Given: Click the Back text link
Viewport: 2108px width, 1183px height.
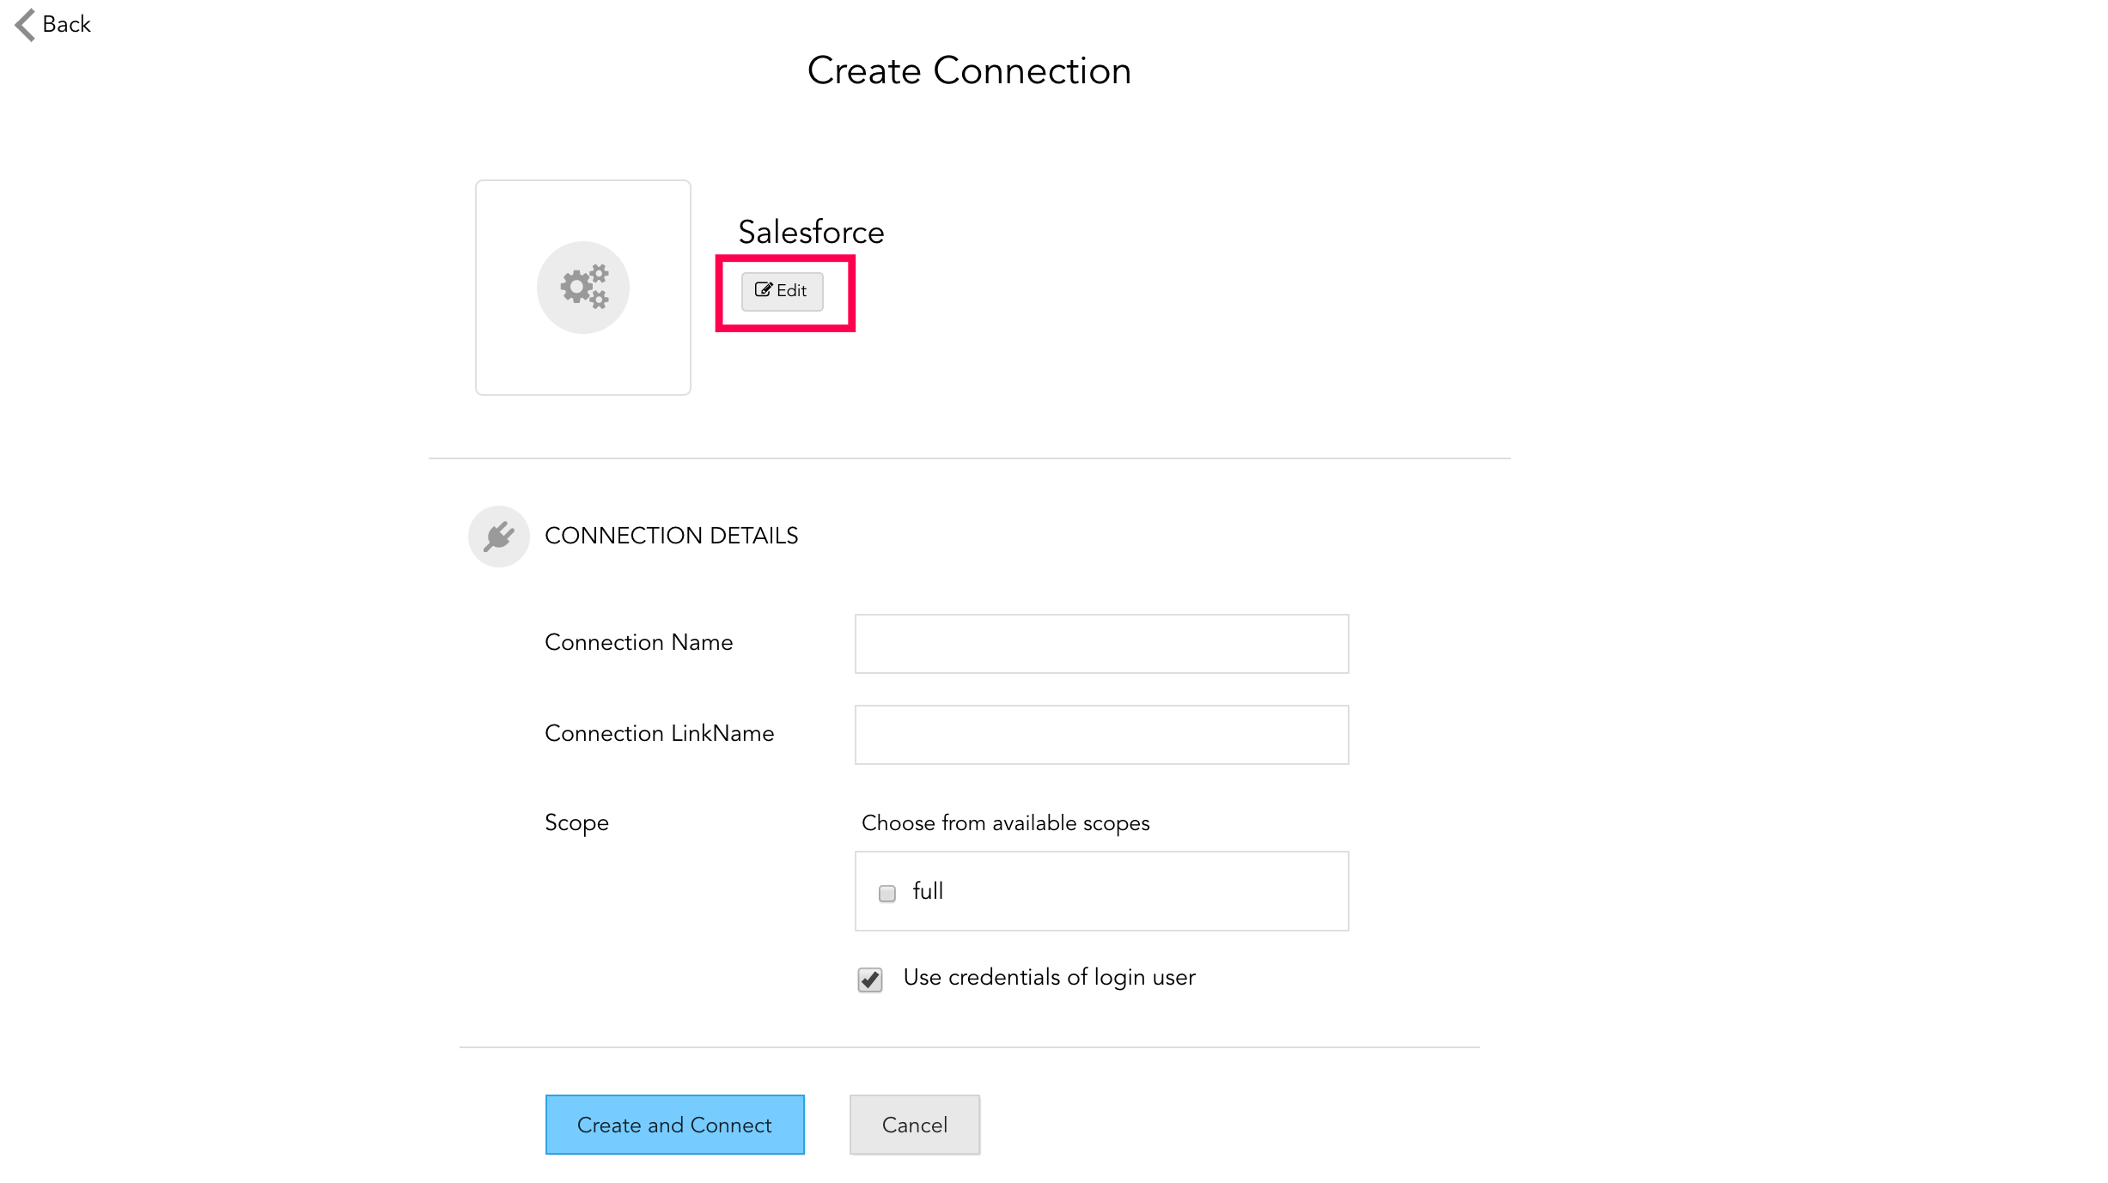Looking at the screenshot, I should coord(67,25).
